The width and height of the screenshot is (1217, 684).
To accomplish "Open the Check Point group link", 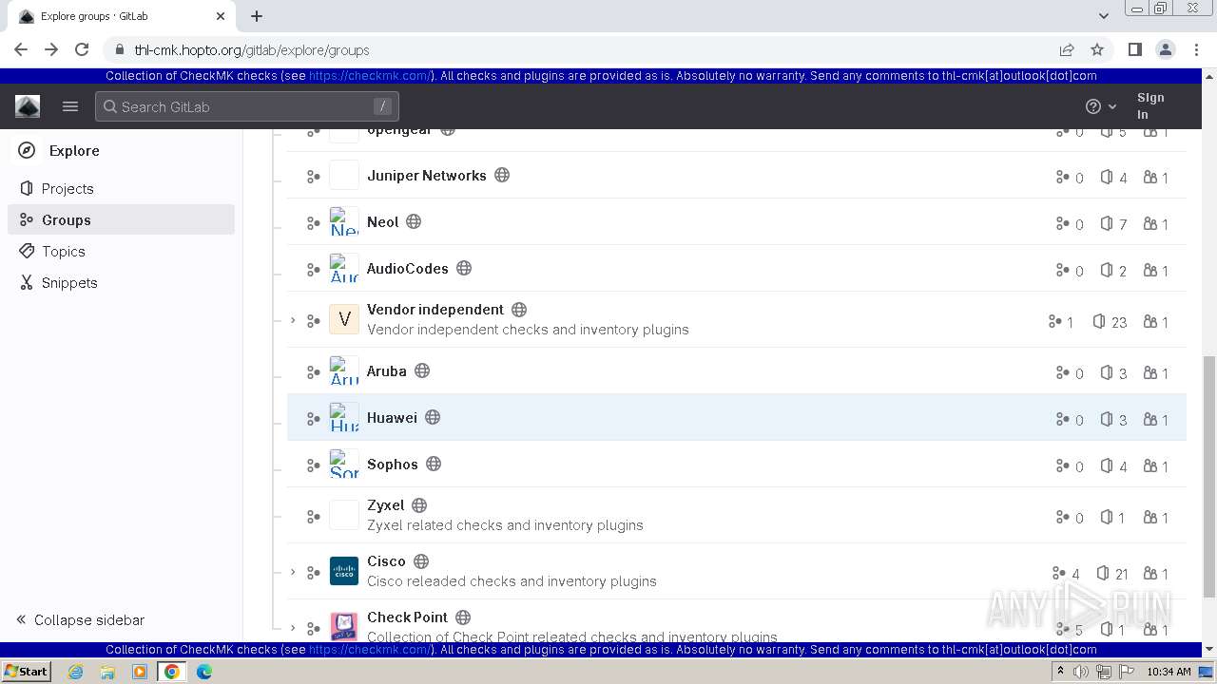I will pos(407,617).
